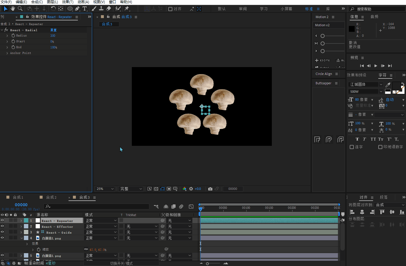The image size is (406, 266).
Task: Click the EXCITE button in Motion v2
Action: point(323,60)
